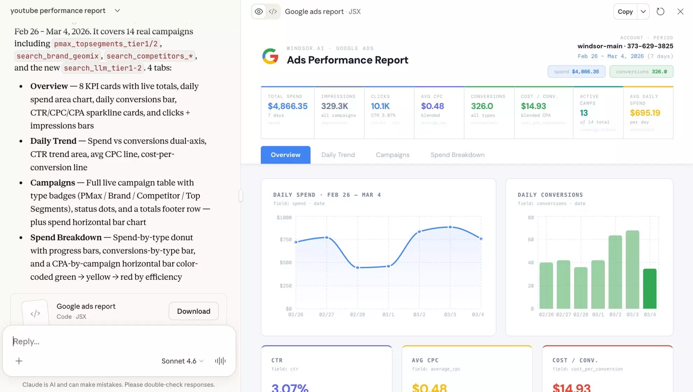Click the Copy button
Screen dimensions: 693x392
pyautogui.click(x=625, y=11)
